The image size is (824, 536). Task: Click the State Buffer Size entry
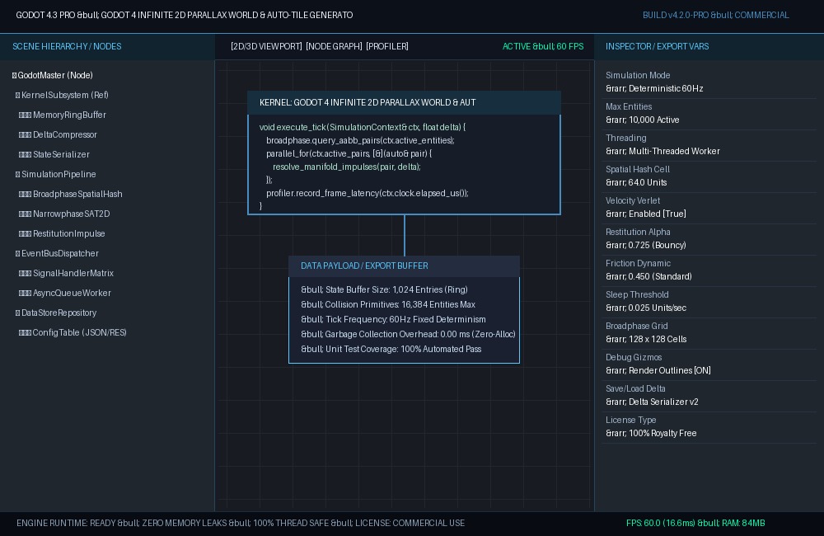[384, 289]
